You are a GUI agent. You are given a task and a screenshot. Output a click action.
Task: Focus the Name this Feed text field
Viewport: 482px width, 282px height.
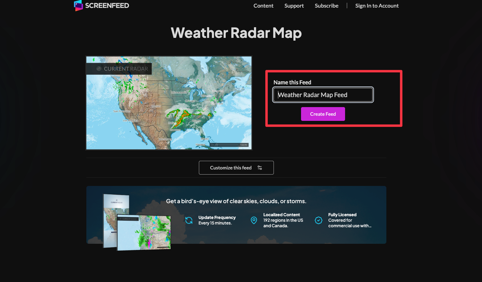click(323, 95)
